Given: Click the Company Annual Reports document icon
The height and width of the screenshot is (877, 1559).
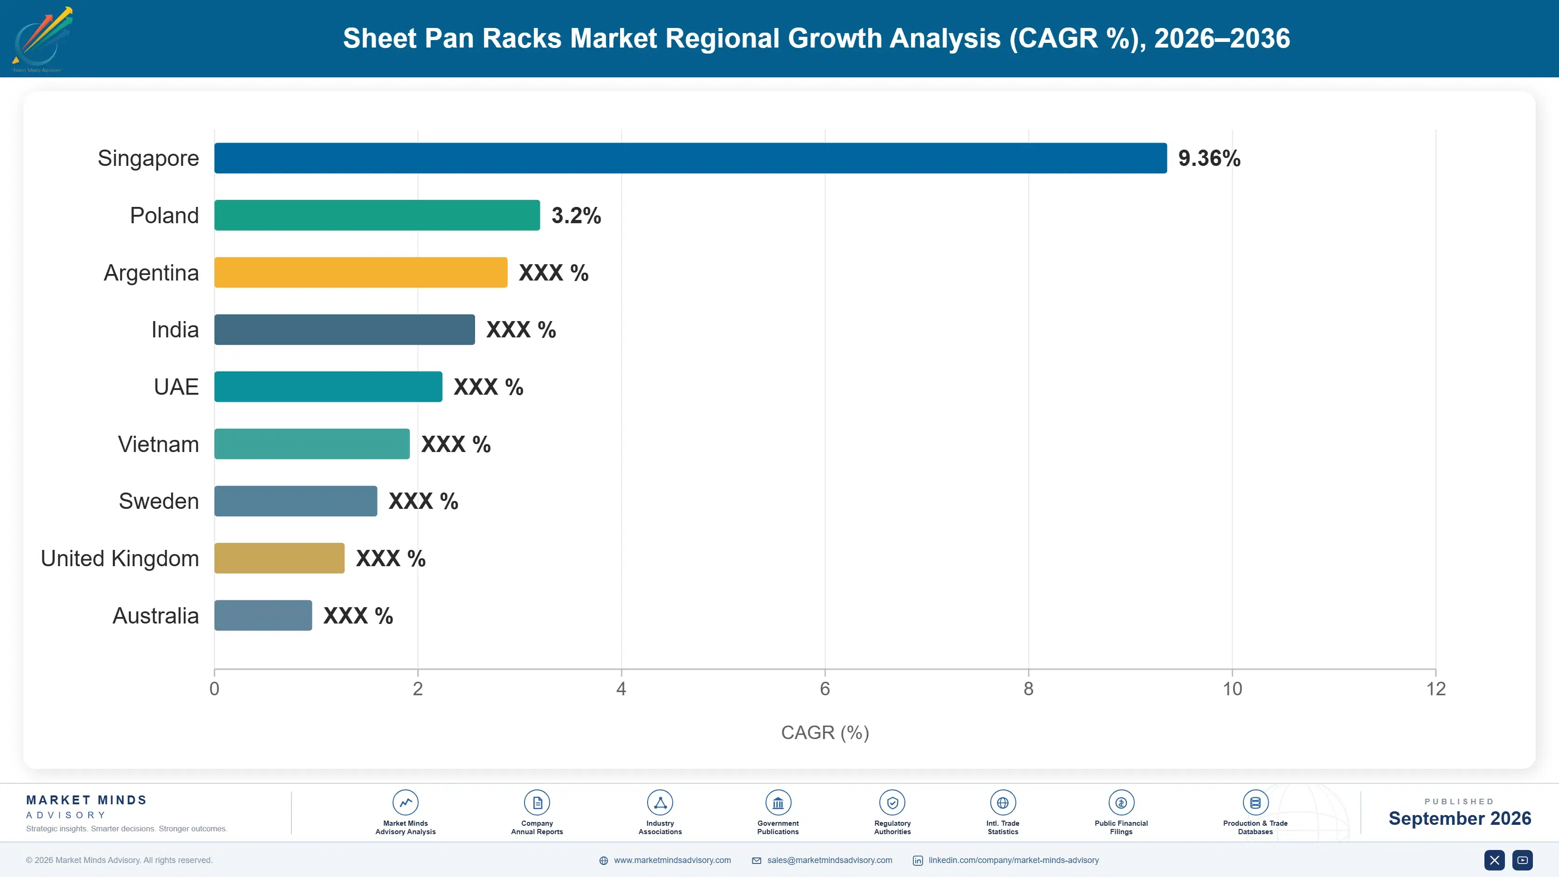Looking at the screenshot, I should coord(537,802).
